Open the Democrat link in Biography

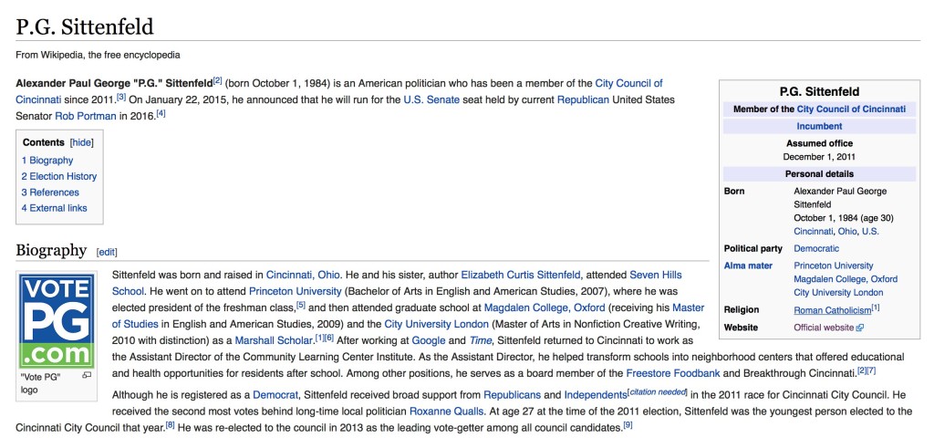coord(275,394)
